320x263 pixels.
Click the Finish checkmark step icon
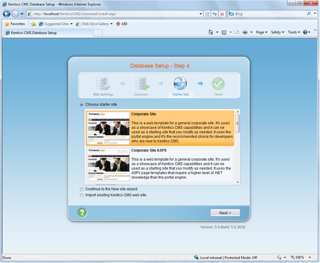[218, 84]
